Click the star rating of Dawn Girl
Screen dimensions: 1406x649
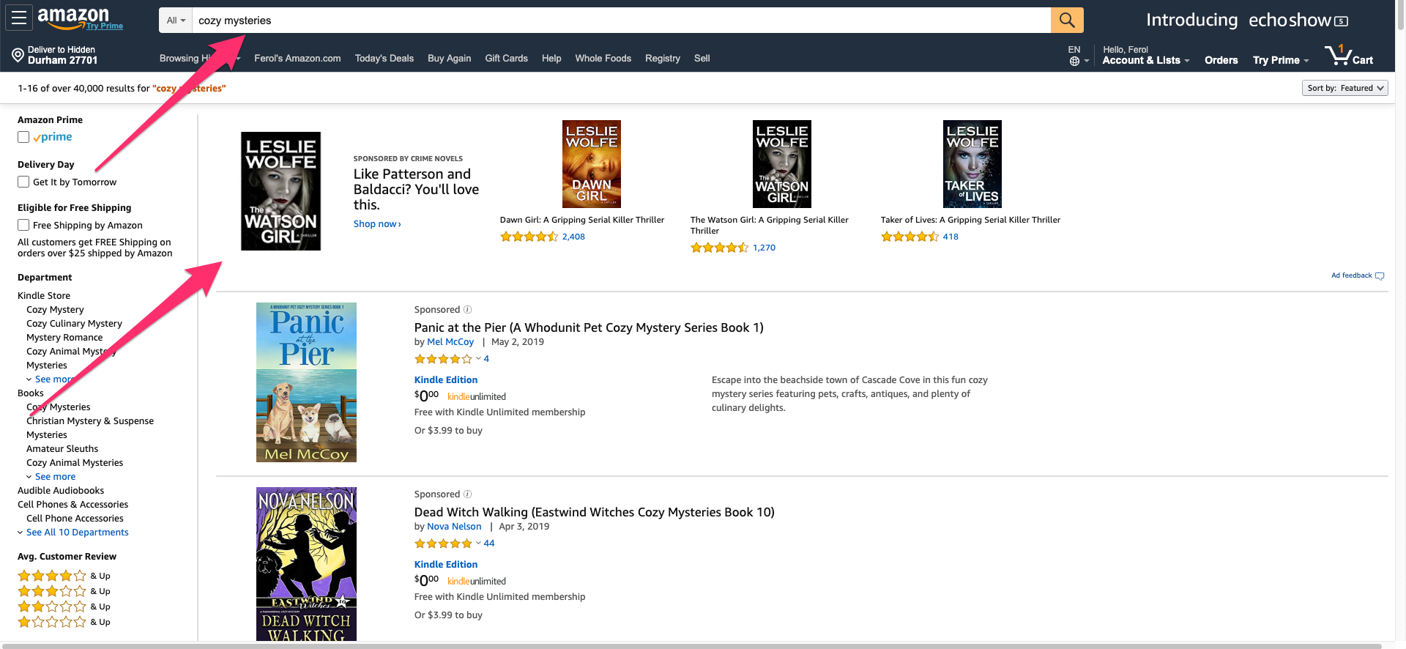click(529, 237)
